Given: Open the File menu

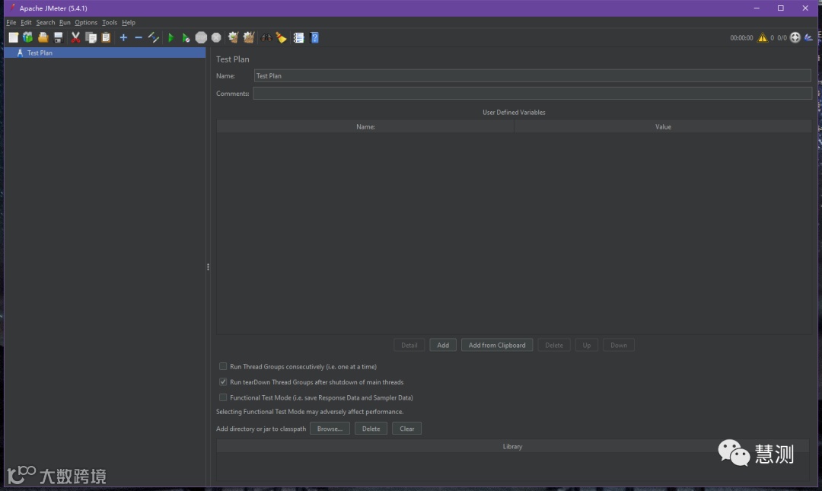Looking at the screenshot, I should click(x=11, y=23).
